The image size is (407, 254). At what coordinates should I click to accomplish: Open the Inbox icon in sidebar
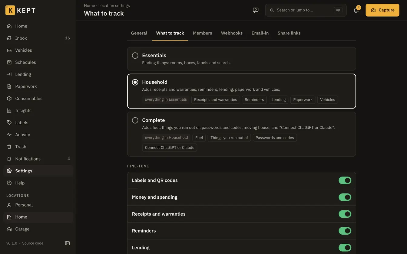point(9,38)
